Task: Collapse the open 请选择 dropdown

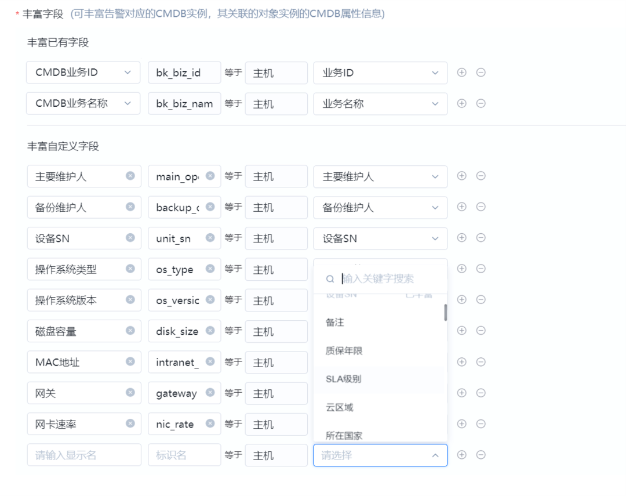Action: coord(435,455)
